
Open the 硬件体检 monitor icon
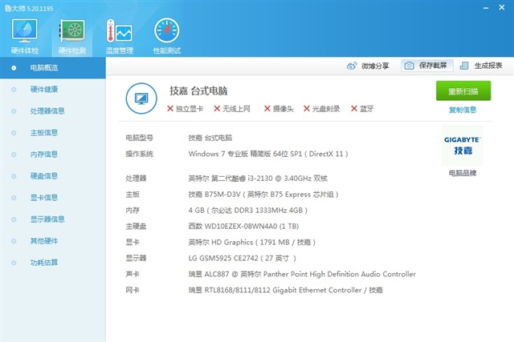coord(25,31)
